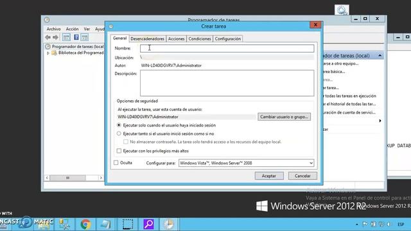The width and height of the screenshot is (411, 231).
Task: Expand the submenu arrow in actions pane
Action: 380,121
